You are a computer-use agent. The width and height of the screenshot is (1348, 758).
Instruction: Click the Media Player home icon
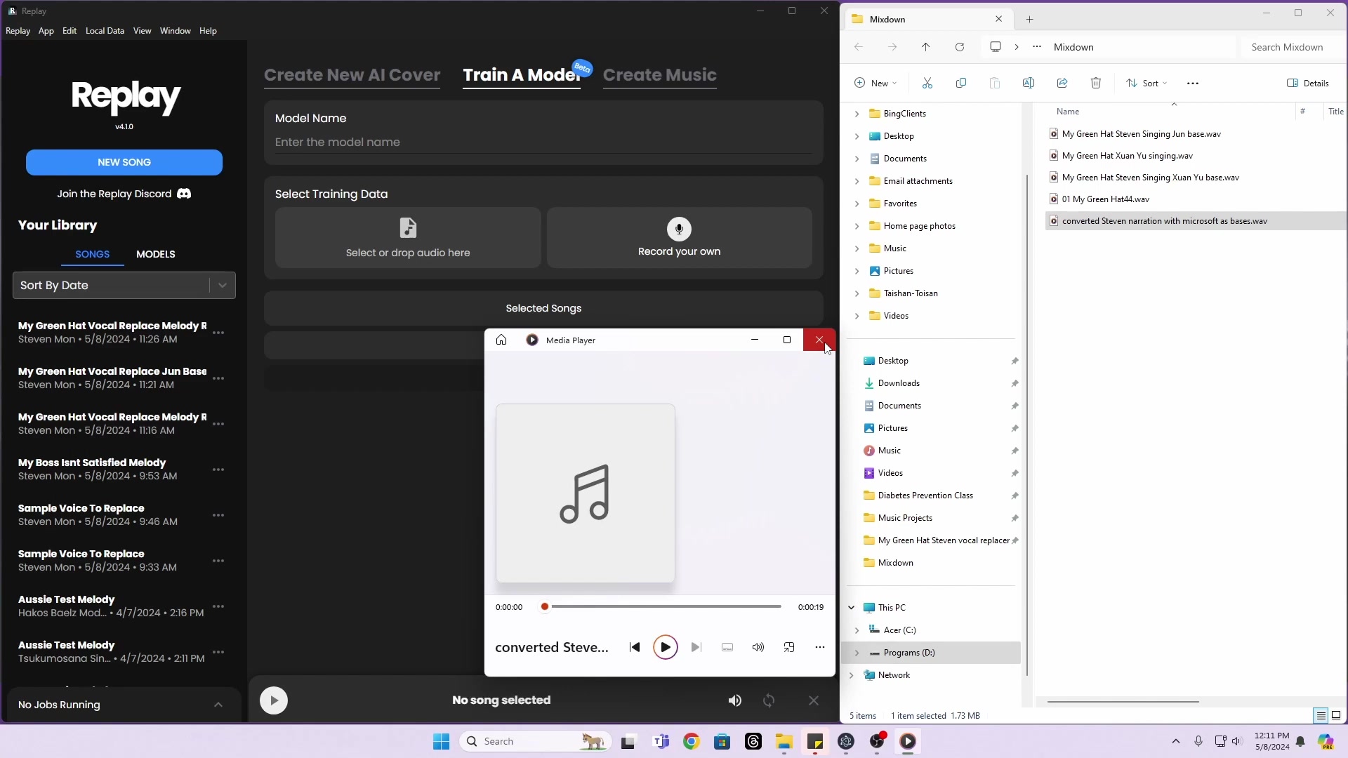point(501,340)
